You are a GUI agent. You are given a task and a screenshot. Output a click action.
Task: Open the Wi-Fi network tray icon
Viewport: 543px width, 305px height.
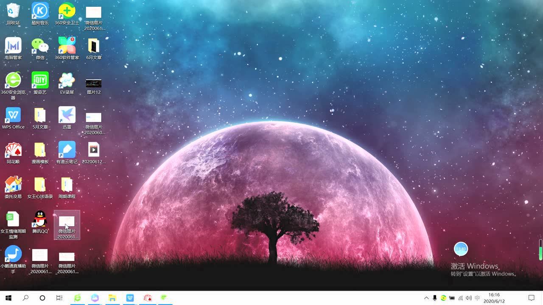(460, 298)
